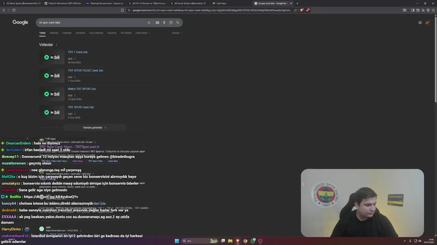Open TRT SPOR Canlı İzle link
The width and height of the screenshot is (437, 245).
(x=81, y=107)
